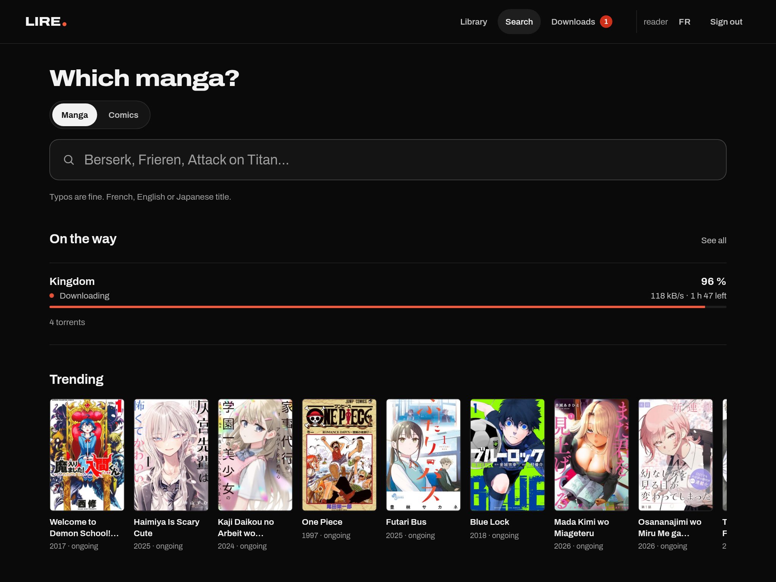Image resolution: width=776 pixels, height=582 pixels.
Task: Click the 2018 · ongoing text
Action: click(494, 535)
